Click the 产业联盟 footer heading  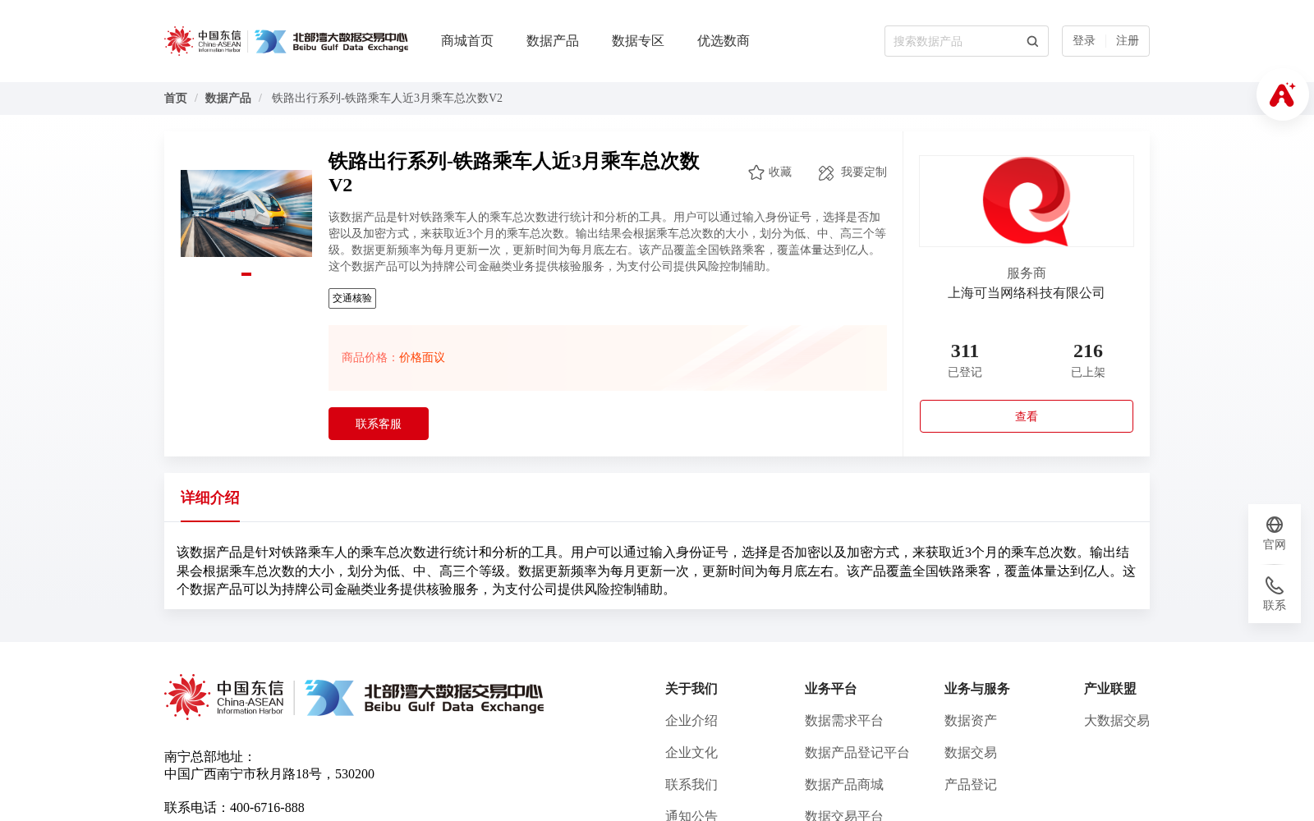pyautogui.click(x=1110, y=689)
